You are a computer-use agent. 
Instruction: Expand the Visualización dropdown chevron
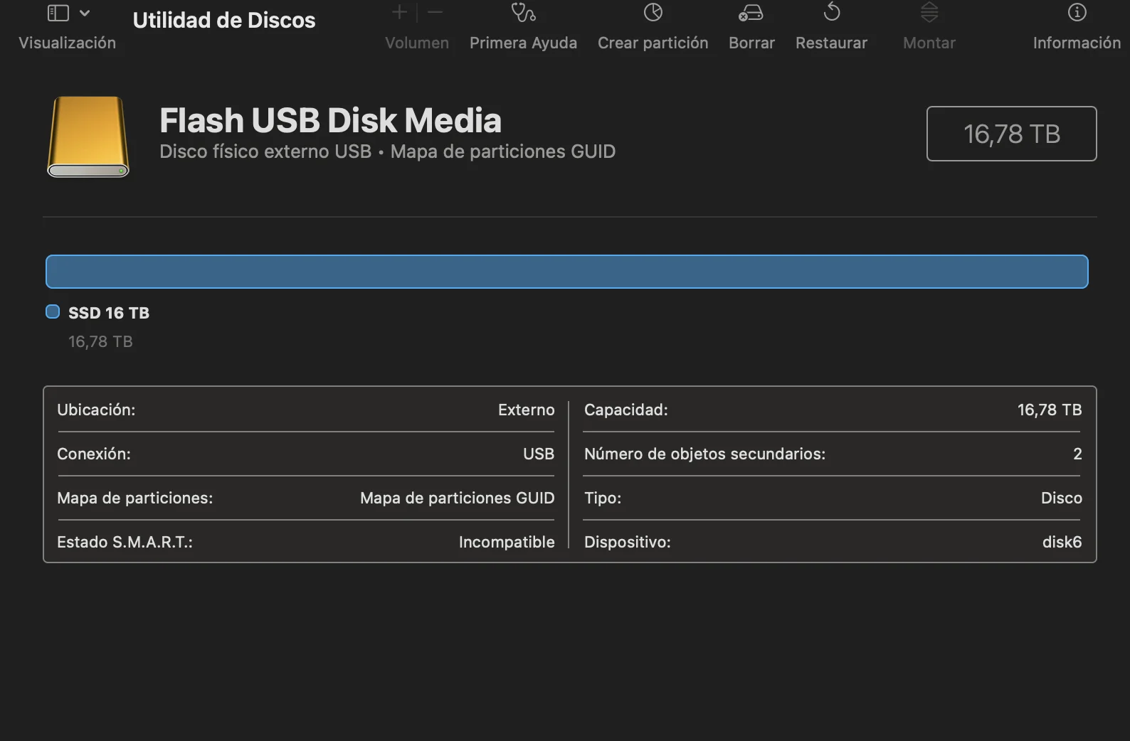point(85,13)
